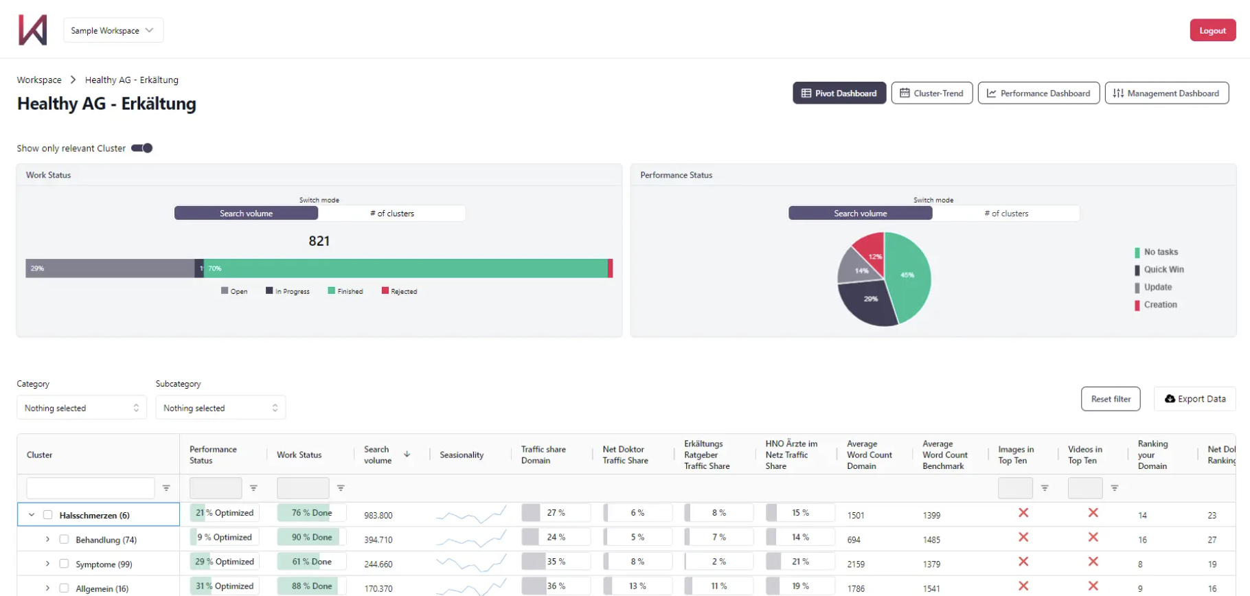Click the grey Open segment of the progress bar
The width and height of the screenshot is (1250, 596).
(x=110, y=268)
